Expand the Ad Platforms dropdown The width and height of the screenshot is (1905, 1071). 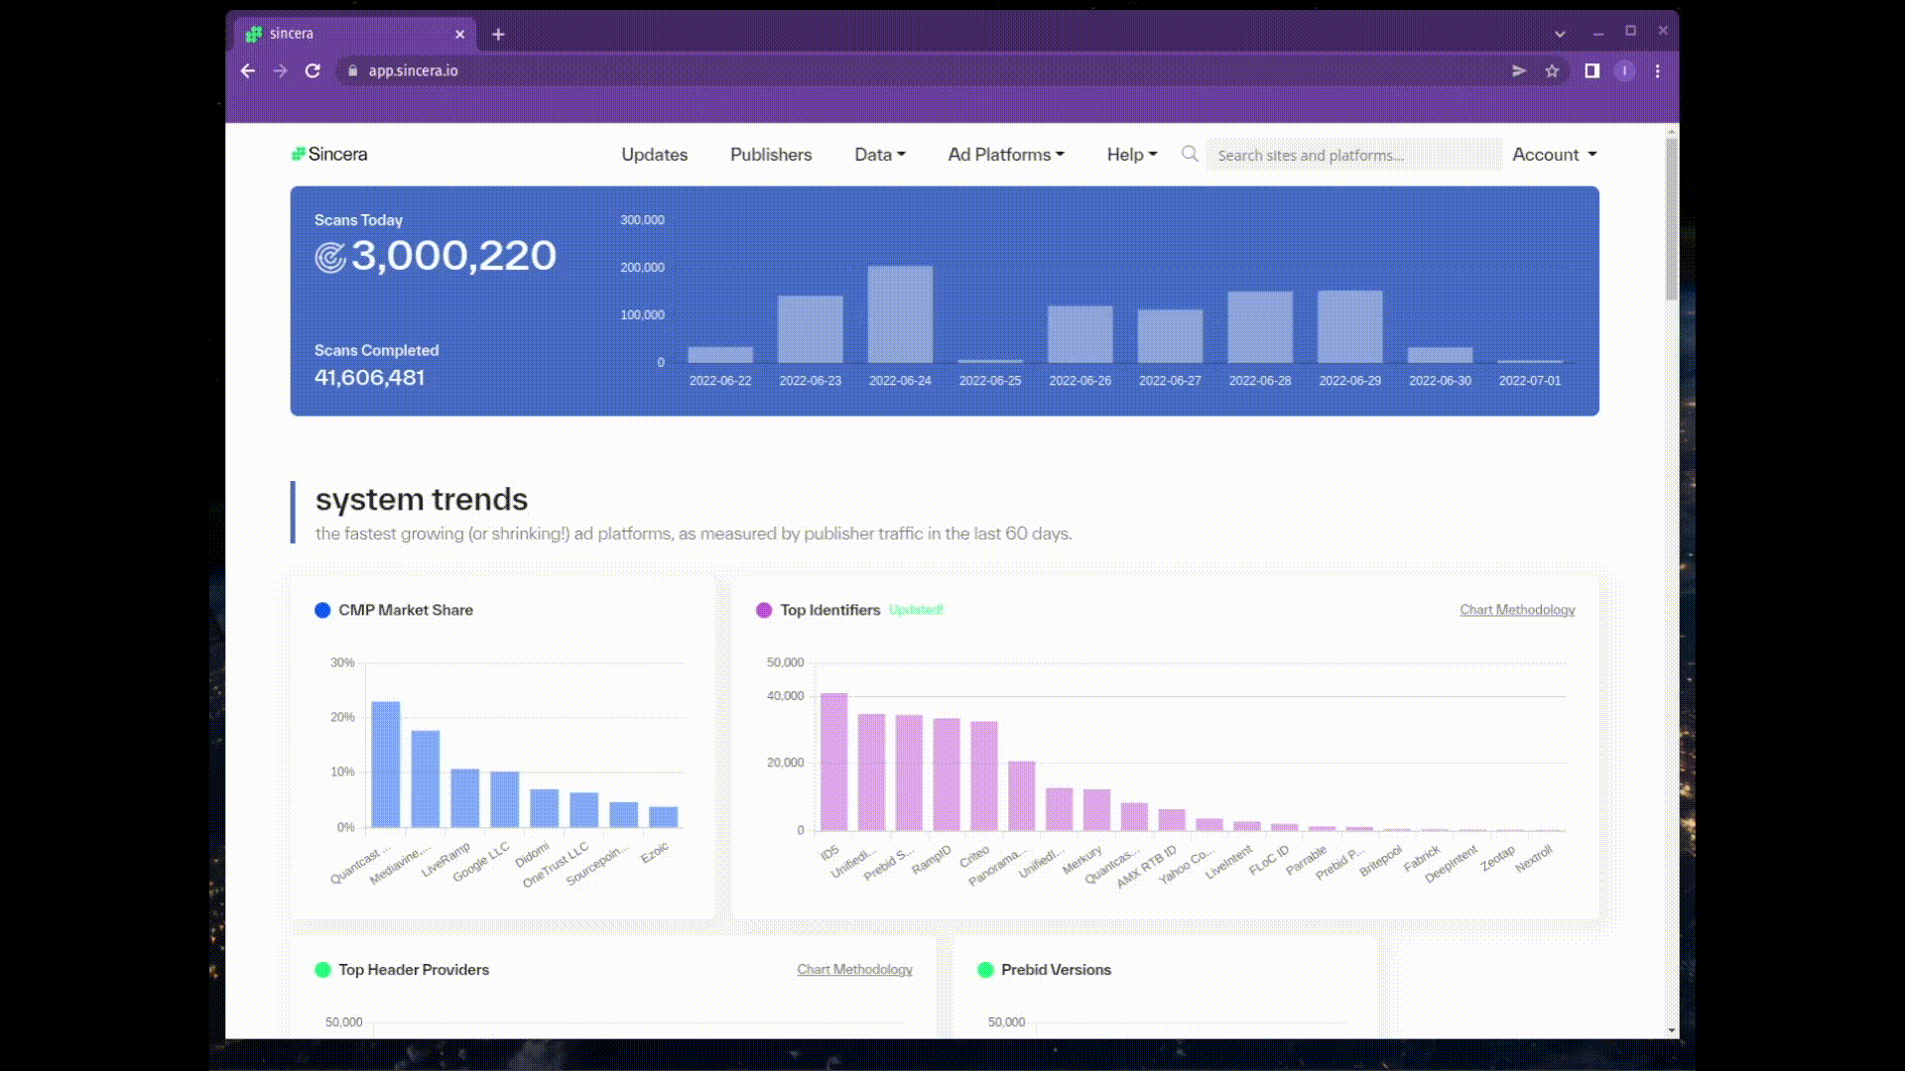pos(1005,155)
